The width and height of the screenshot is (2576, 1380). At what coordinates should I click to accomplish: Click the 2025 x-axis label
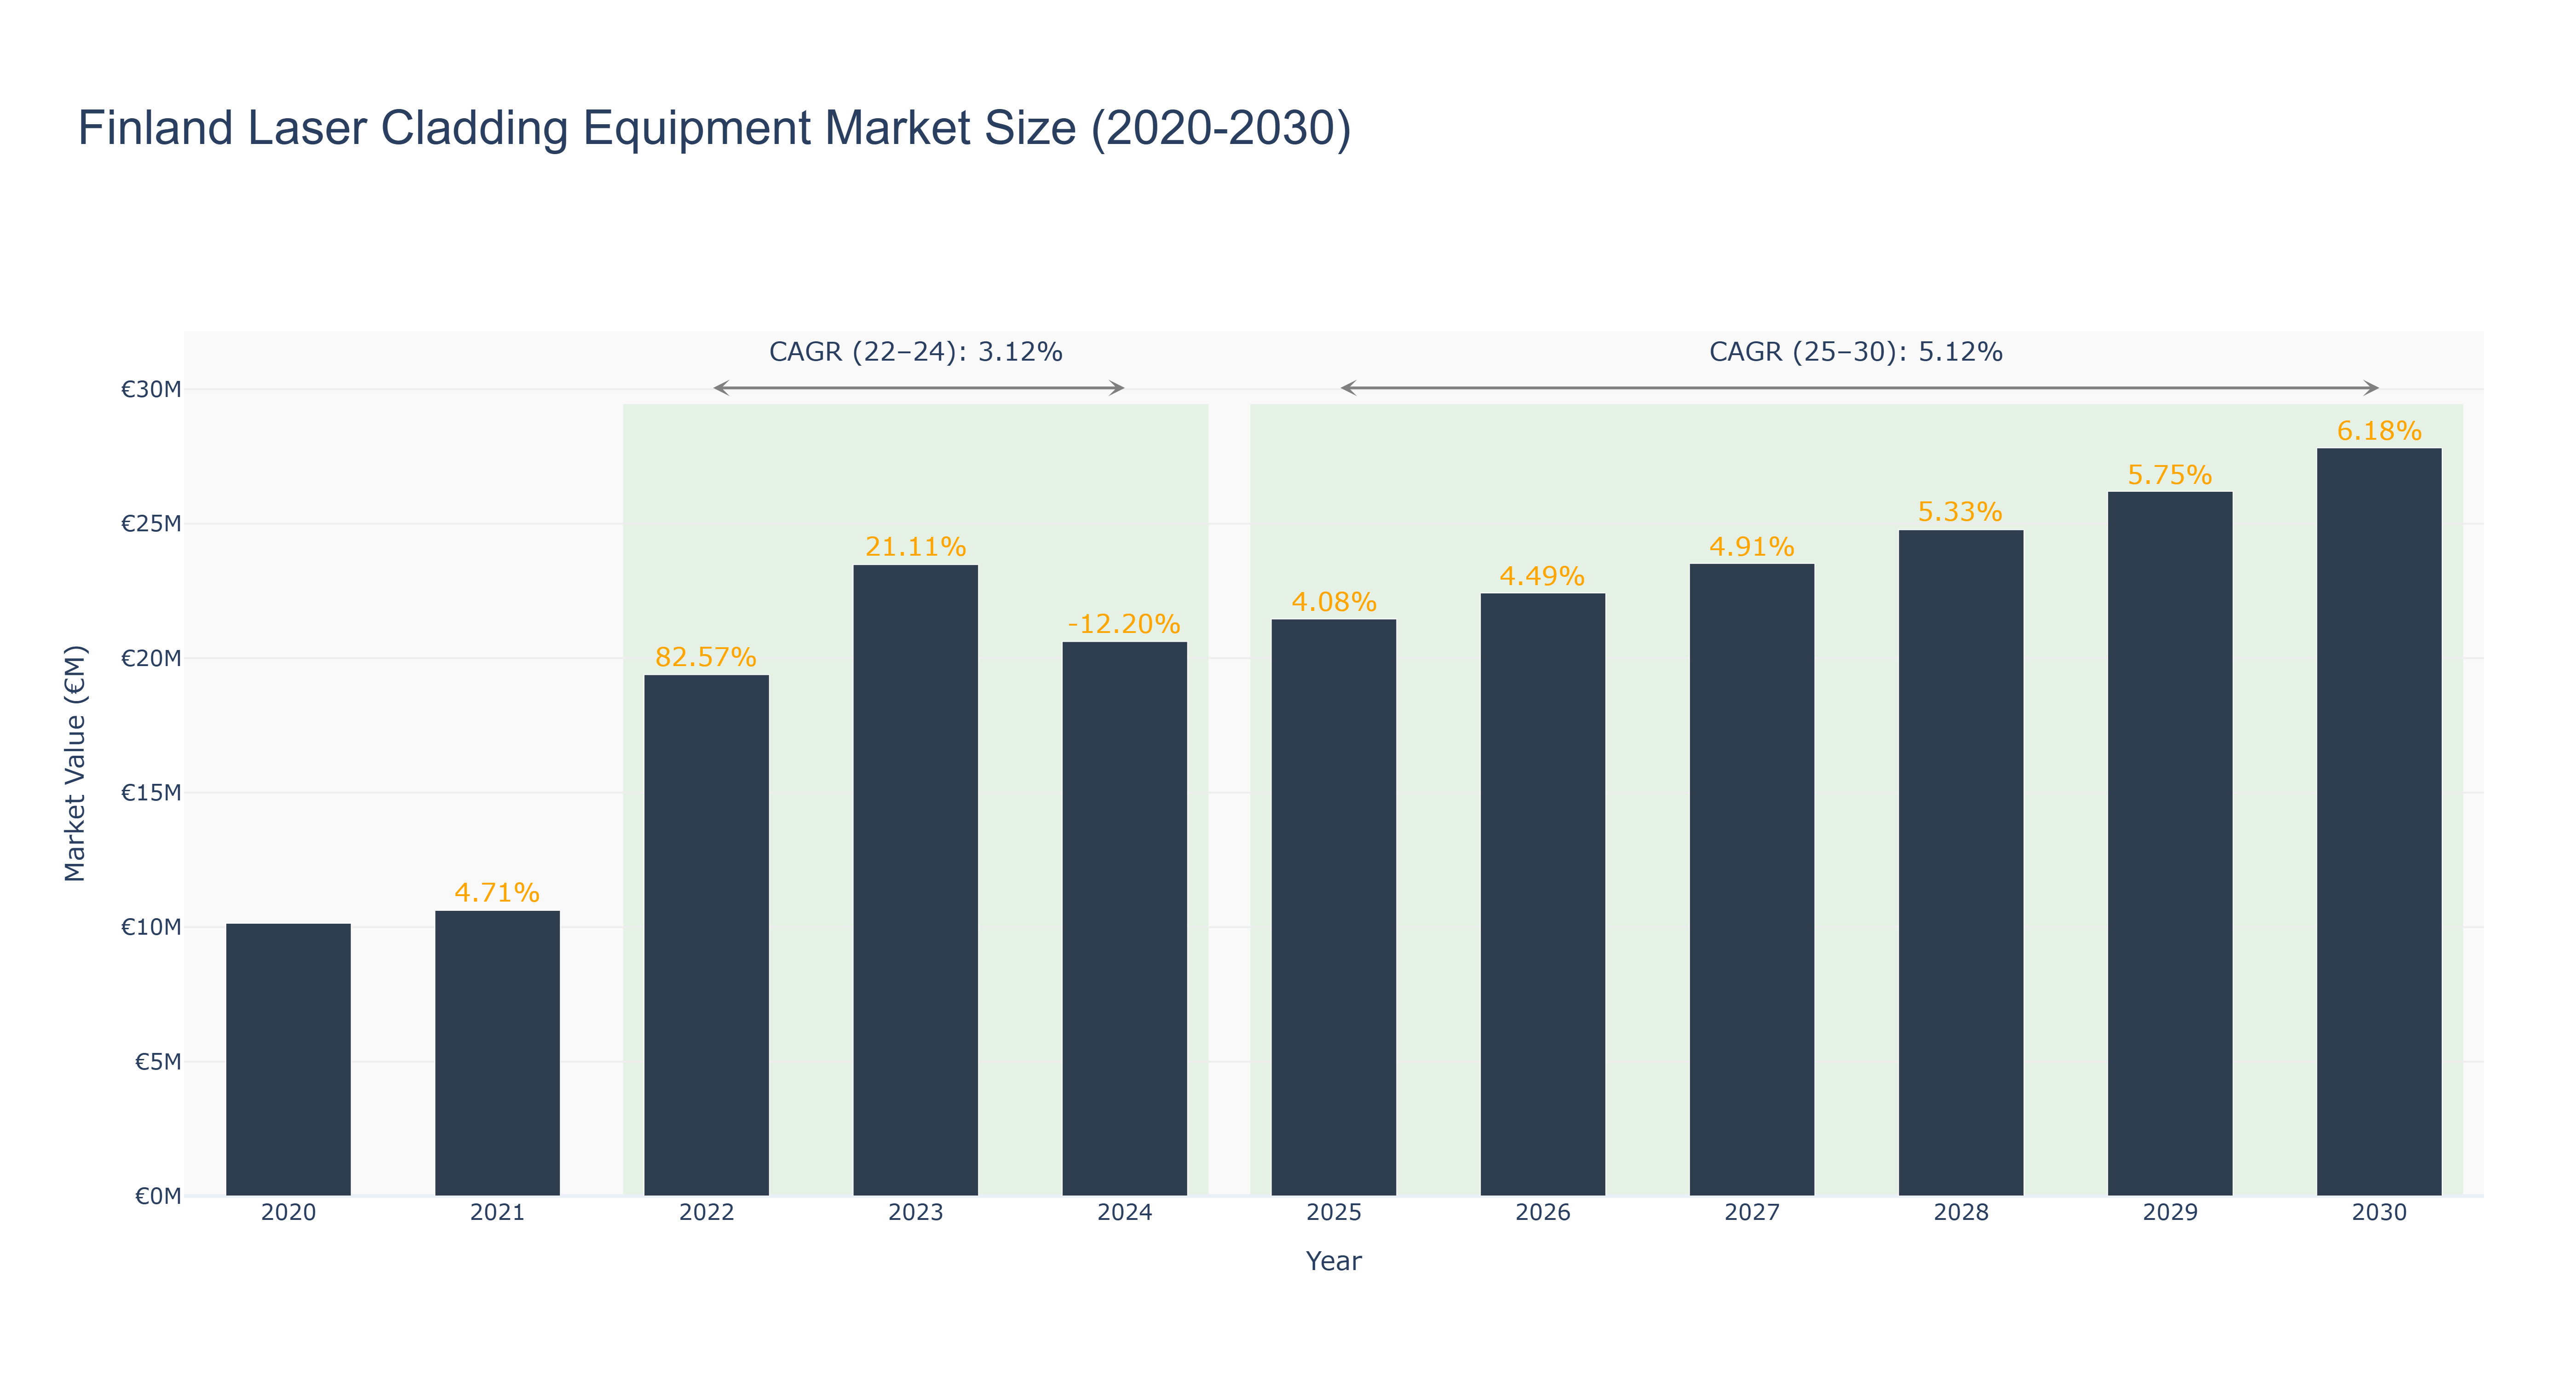click(1333, 1212)
